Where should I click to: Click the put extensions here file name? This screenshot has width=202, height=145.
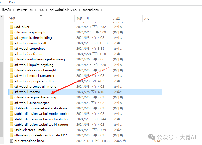click(29, 141)
